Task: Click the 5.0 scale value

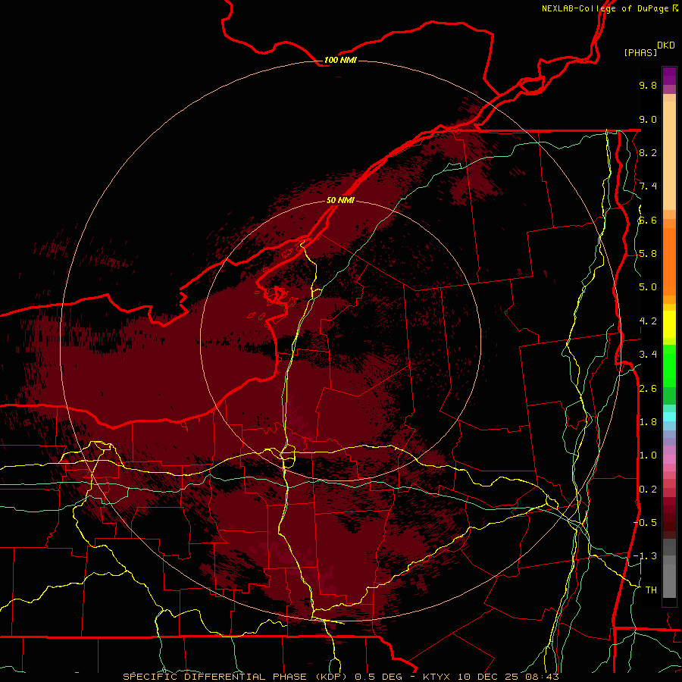Action: click(x=648, y=287)
